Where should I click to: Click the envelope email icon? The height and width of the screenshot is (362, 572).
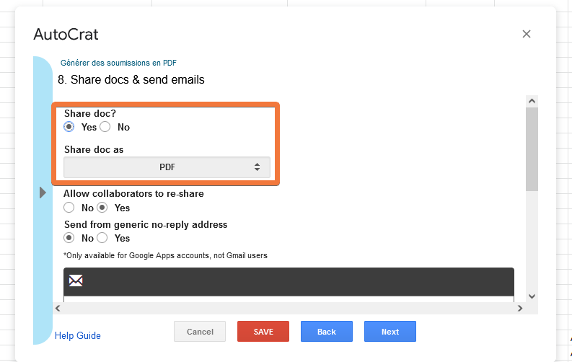pyautogui.click(x=76, y=281)
